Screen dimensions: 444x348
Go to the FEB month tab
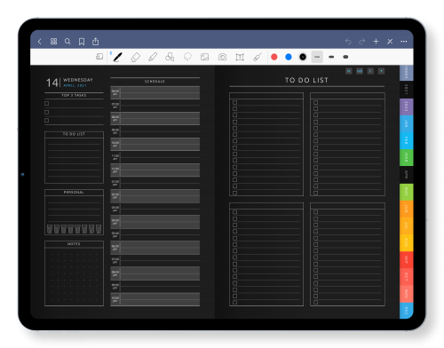click(406, 140)
